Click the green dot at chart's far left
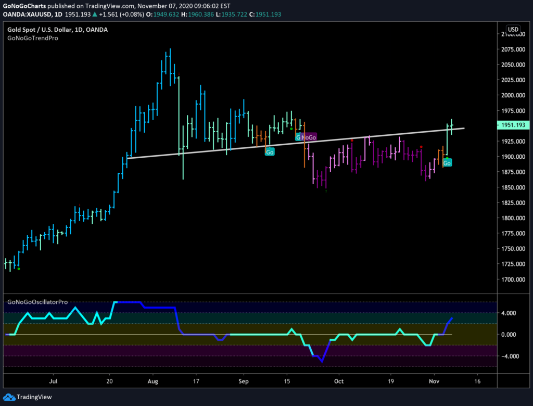The height and width of the screenshot is (406, 533). [19, 269]
